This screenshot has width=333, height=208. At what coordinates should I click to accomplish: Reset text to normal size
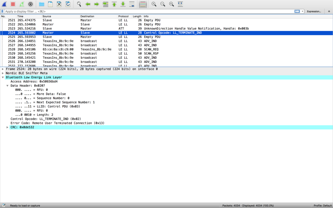(172, 4)
